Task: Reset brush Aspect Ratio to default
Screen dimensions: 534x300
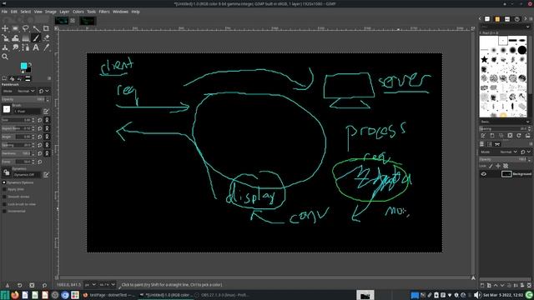Action: click(x=40, y=128)
